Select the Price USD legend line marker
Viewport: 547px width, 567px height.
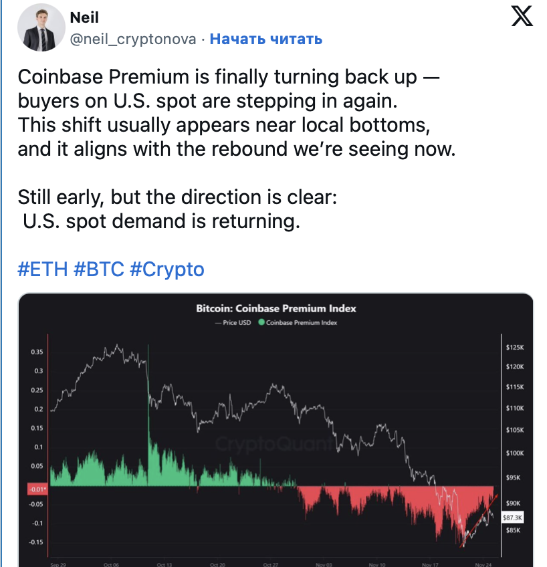[218, 322]
